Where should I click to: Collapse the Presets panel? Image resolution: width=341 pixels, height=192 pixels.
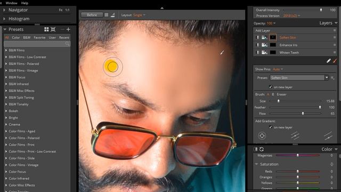click(x=5, y=29)
